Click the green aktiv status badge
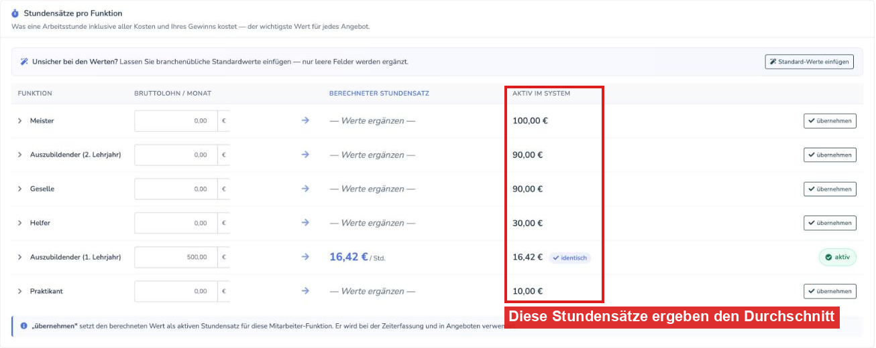The width and height of the screenshot is (876, 348). point(837,257)
